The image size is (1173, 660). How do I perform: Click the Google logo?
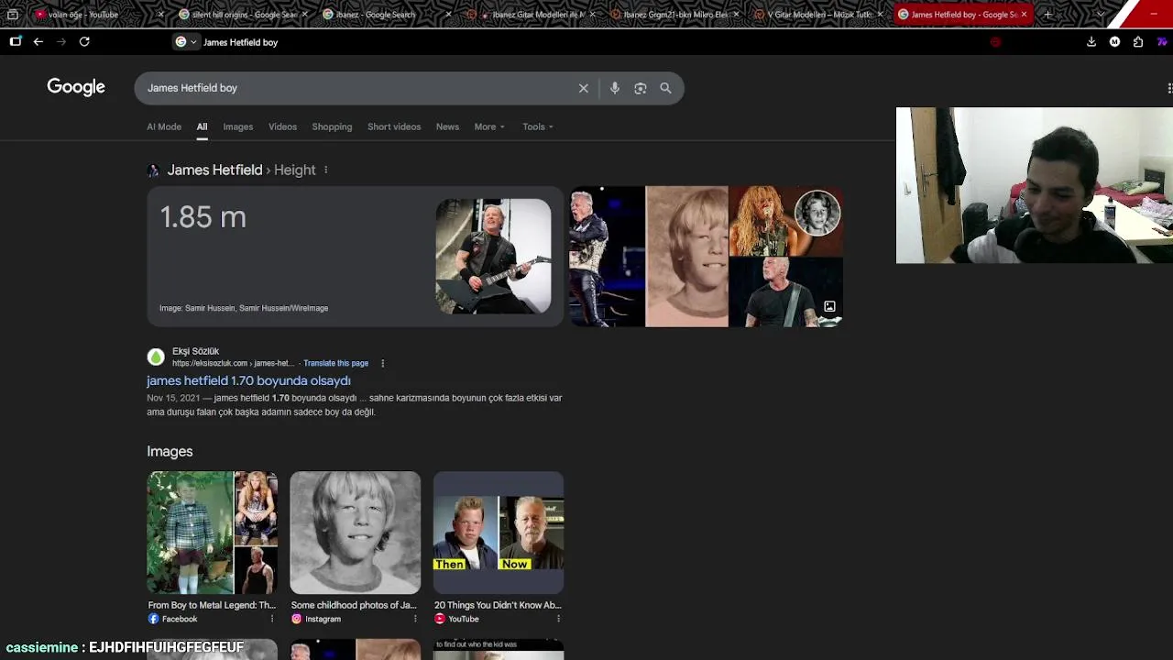coord(76,87)
